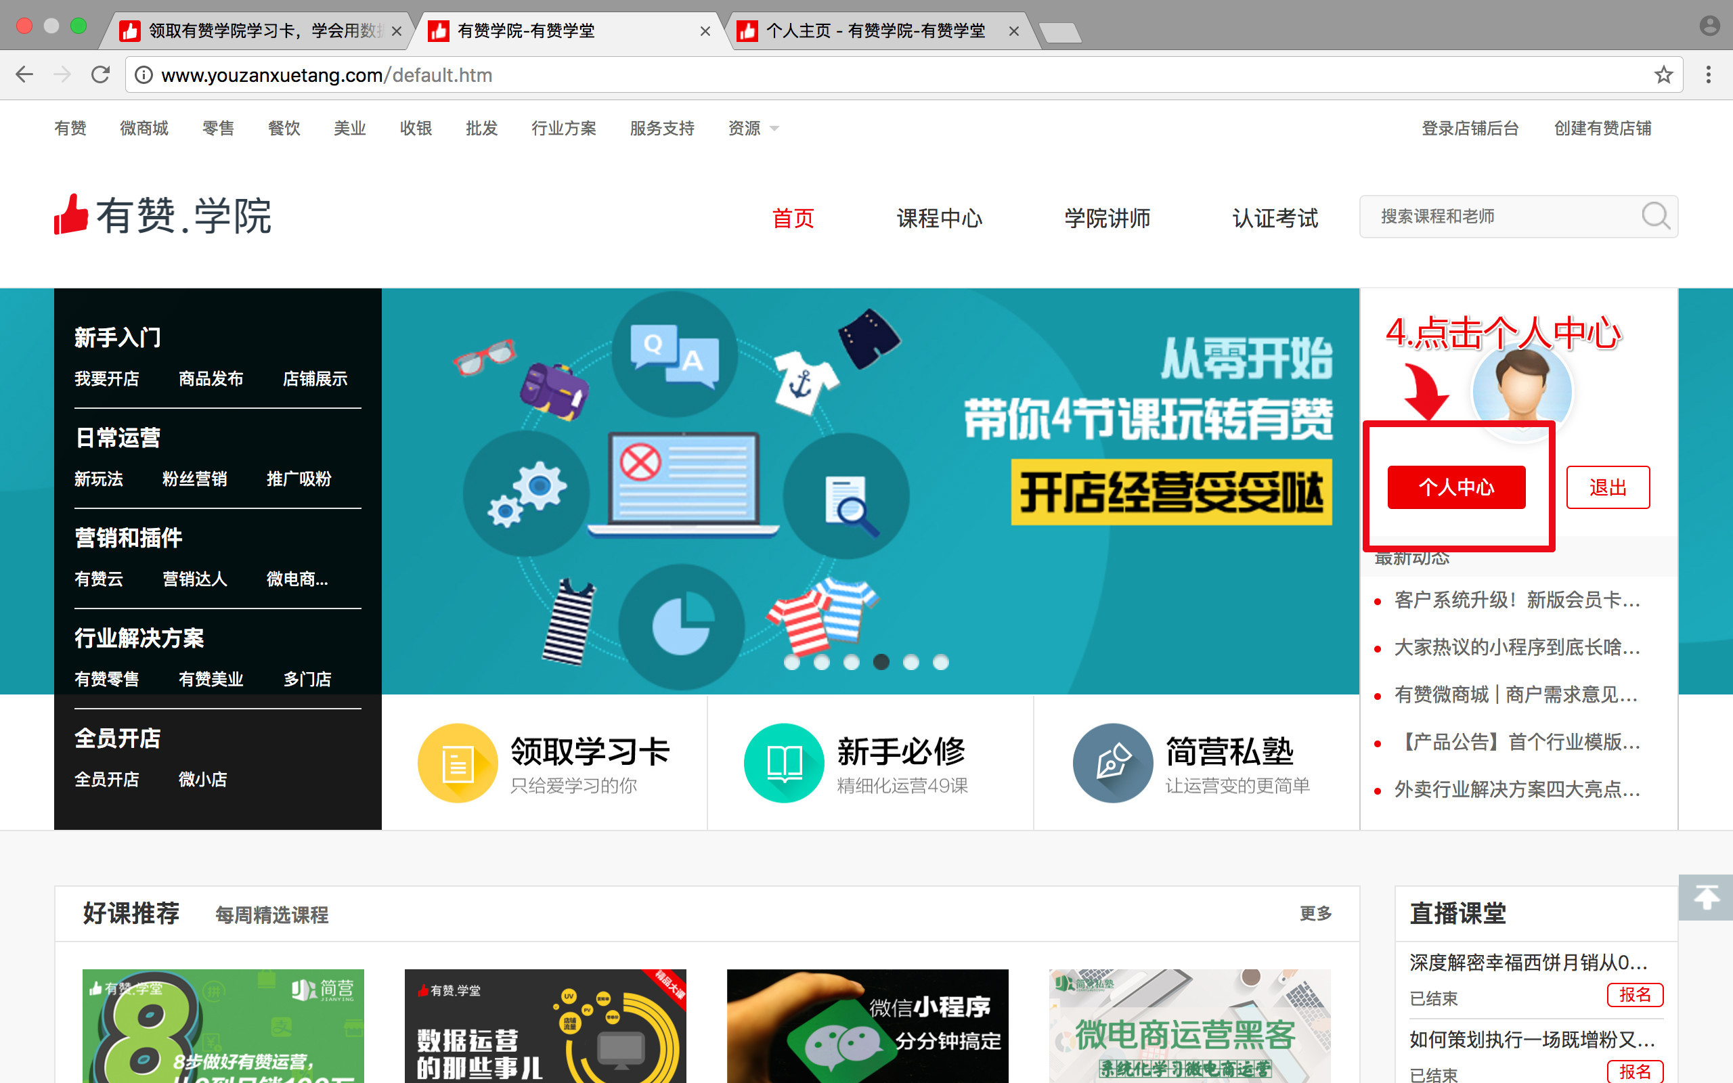Open news item 客户系统升级！新版会员卡…
Screen dimensions: 1733x1083
pyautogui.click(x=1517, y=600)
